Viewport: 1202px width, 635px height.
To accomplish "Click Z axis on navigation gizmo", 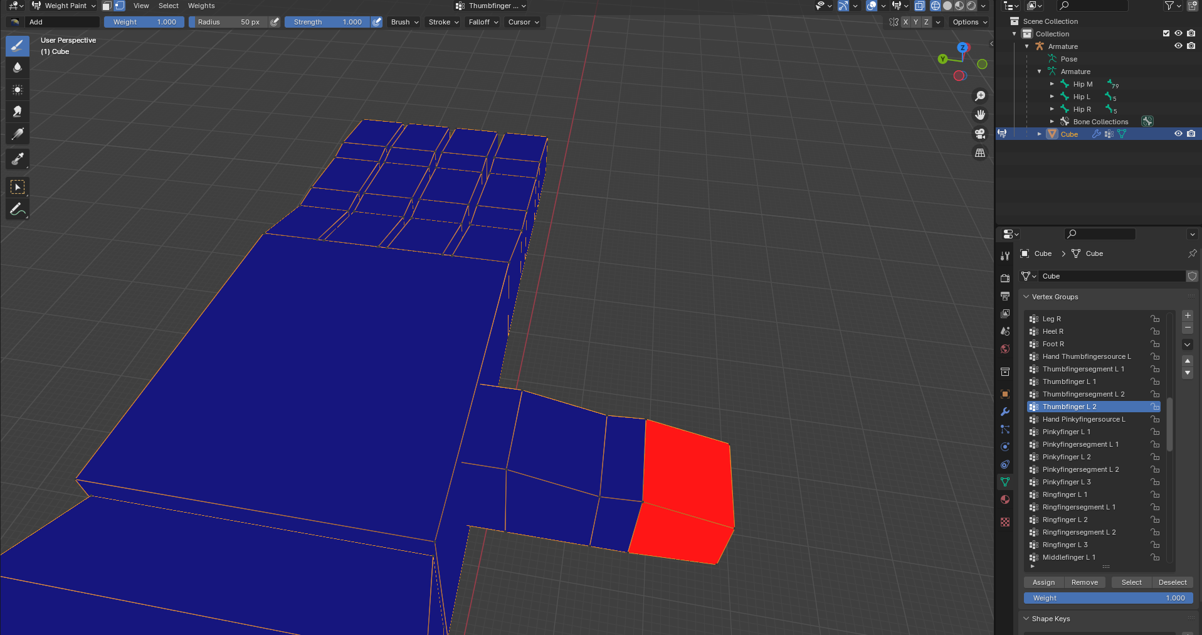I will (962, 48).
